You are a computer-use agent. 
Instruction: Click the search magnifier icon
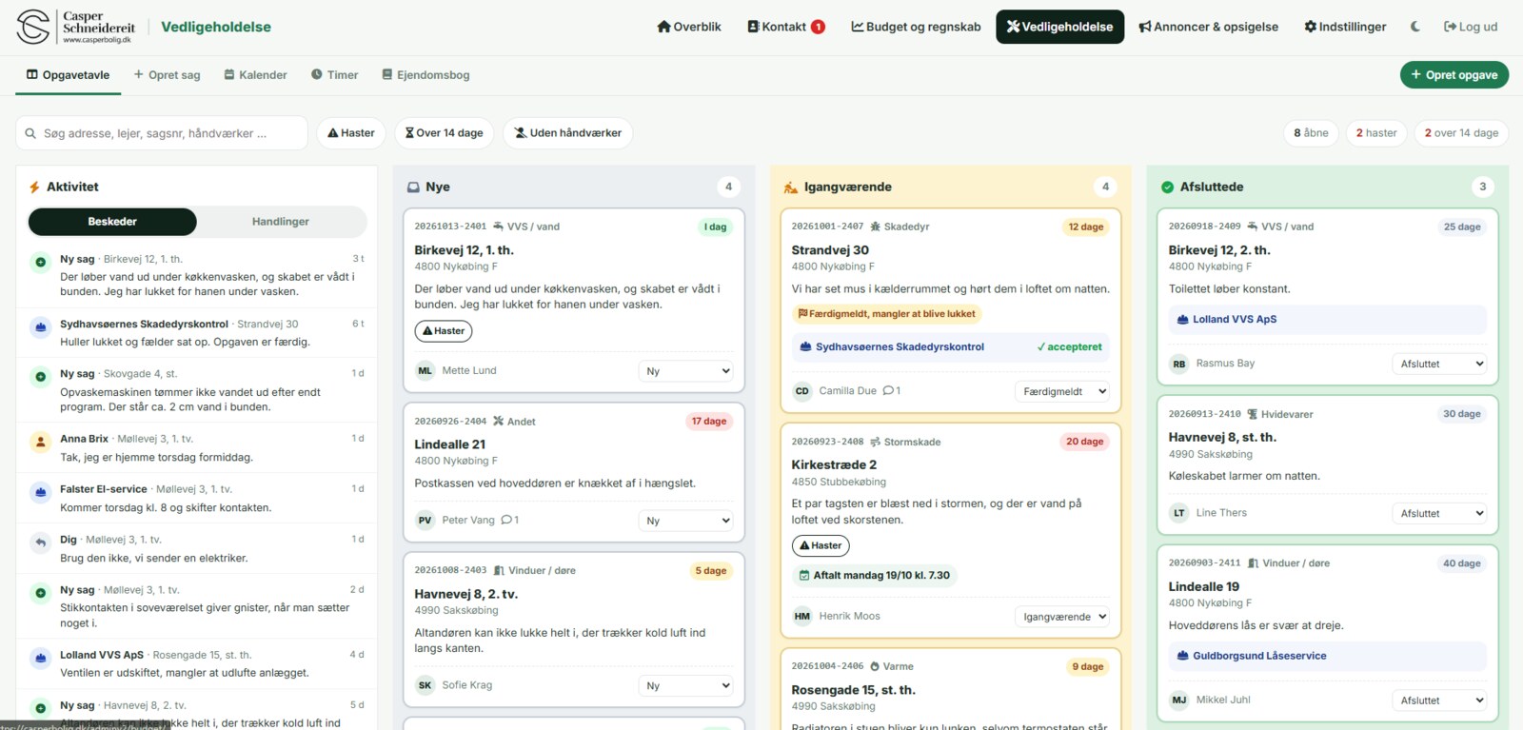tap(30, 133)
